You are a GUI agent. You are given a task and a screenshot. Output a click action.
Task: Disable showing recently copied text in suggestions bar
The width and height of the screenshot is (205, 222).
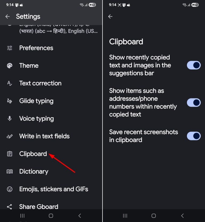[x=194, y=65]
